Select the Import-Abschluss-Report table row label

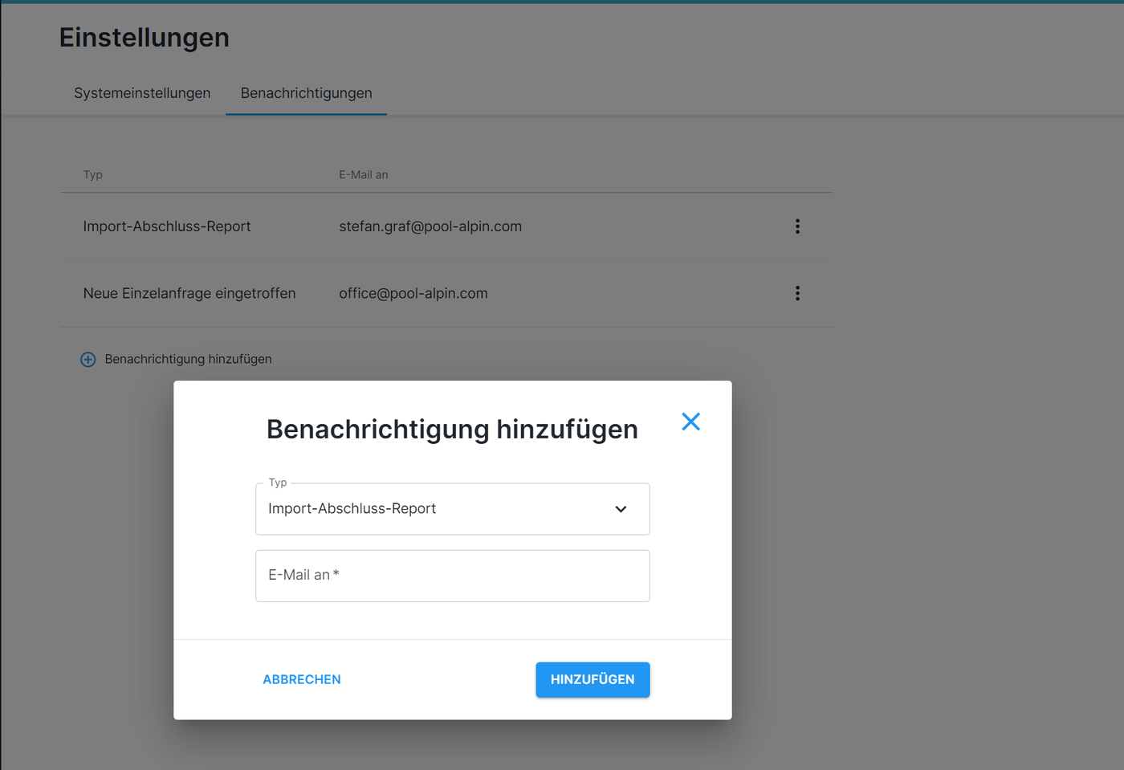coord(167,226)
